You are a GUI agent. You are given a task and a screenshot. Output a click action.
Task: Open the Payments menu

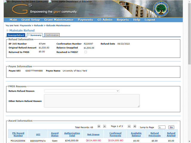tap(85, 20)
